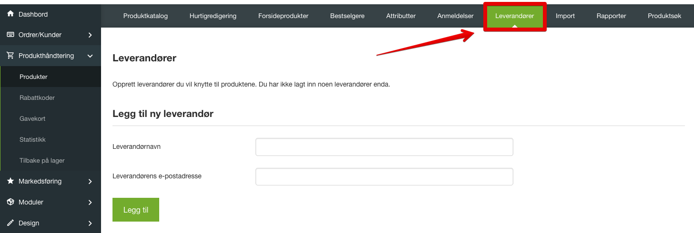Click the Legg til ny leverandør heading
The width and height of the screenshot is (694, 233).
point(163,114)
